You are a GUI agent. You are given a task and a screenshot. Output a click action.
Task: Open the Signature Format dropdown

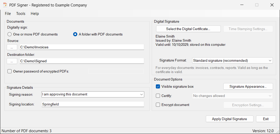pos(232,60)
